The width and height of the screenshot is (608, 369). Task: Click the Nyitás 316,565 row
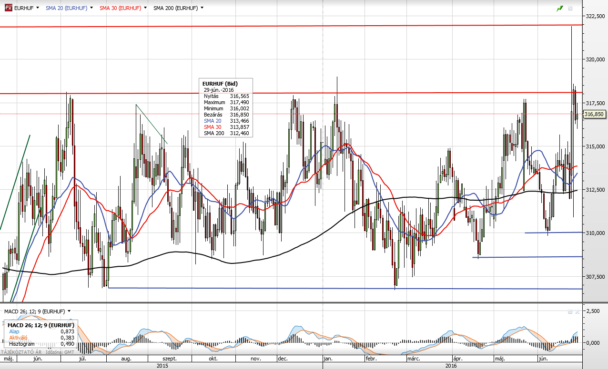tap(226, 96)
